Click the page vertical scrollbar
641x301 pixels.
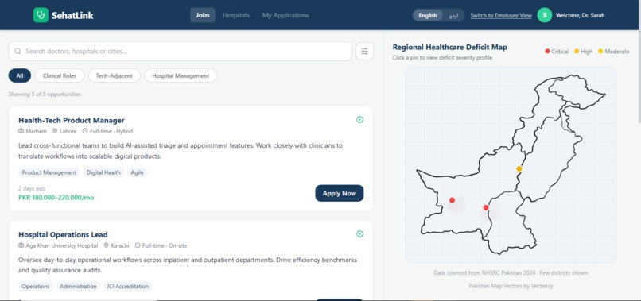point(639,61)
